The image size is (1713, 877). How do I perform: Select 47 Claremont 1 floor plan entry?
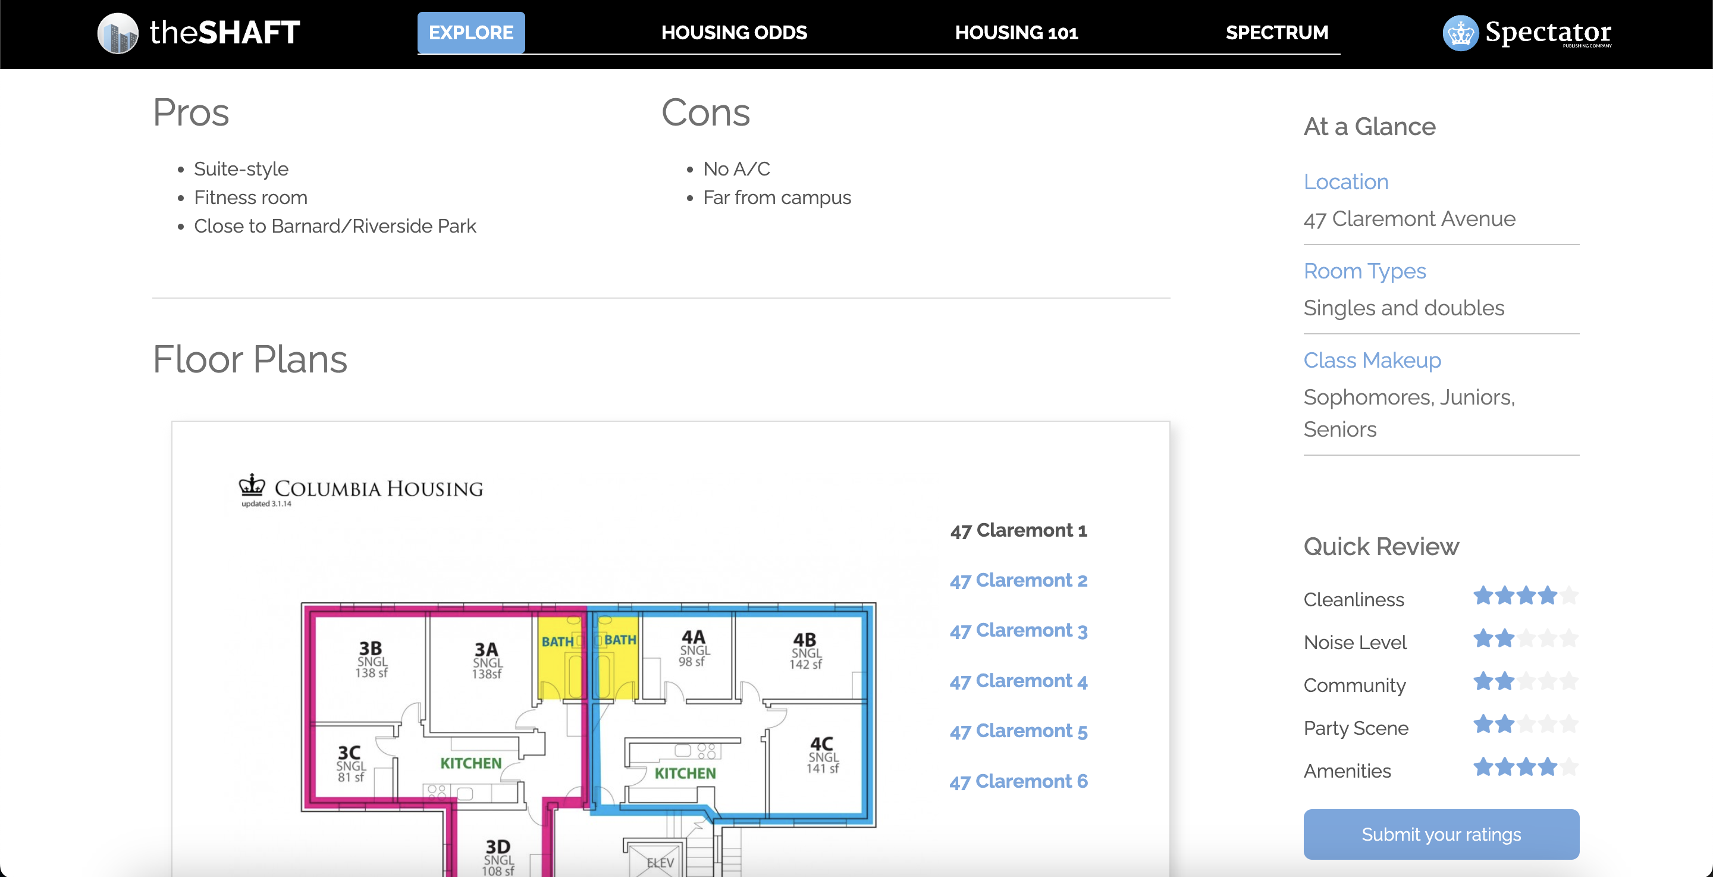coord(1018,530)
